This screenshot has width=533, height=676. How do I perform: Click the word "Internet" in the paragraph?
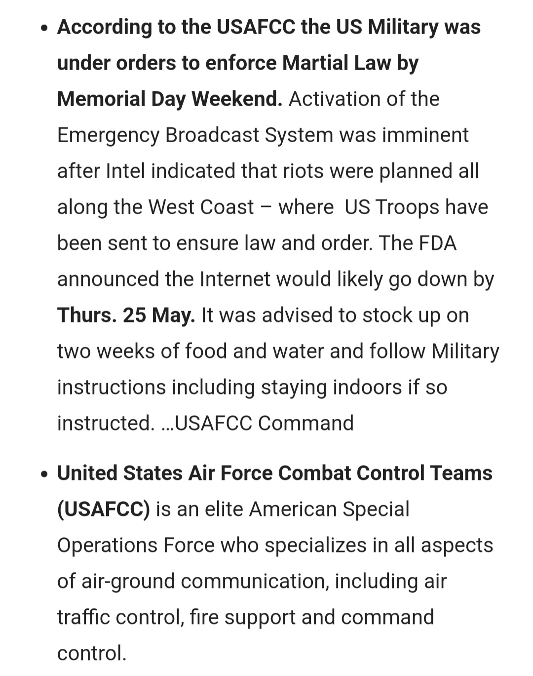point(235,279)
